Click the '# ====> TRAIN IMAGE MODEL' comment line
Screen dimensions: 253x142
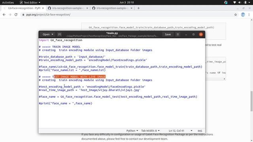(60, 47)
